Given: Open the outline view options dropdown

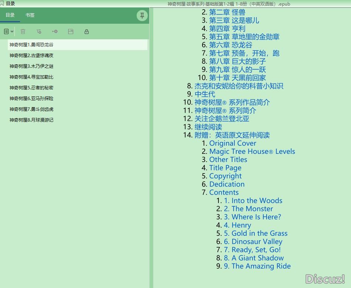Looking at the screenshot, I should 9,32.
